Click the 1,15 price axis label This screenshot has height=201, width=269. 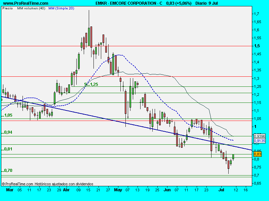(x=258, y=103)
